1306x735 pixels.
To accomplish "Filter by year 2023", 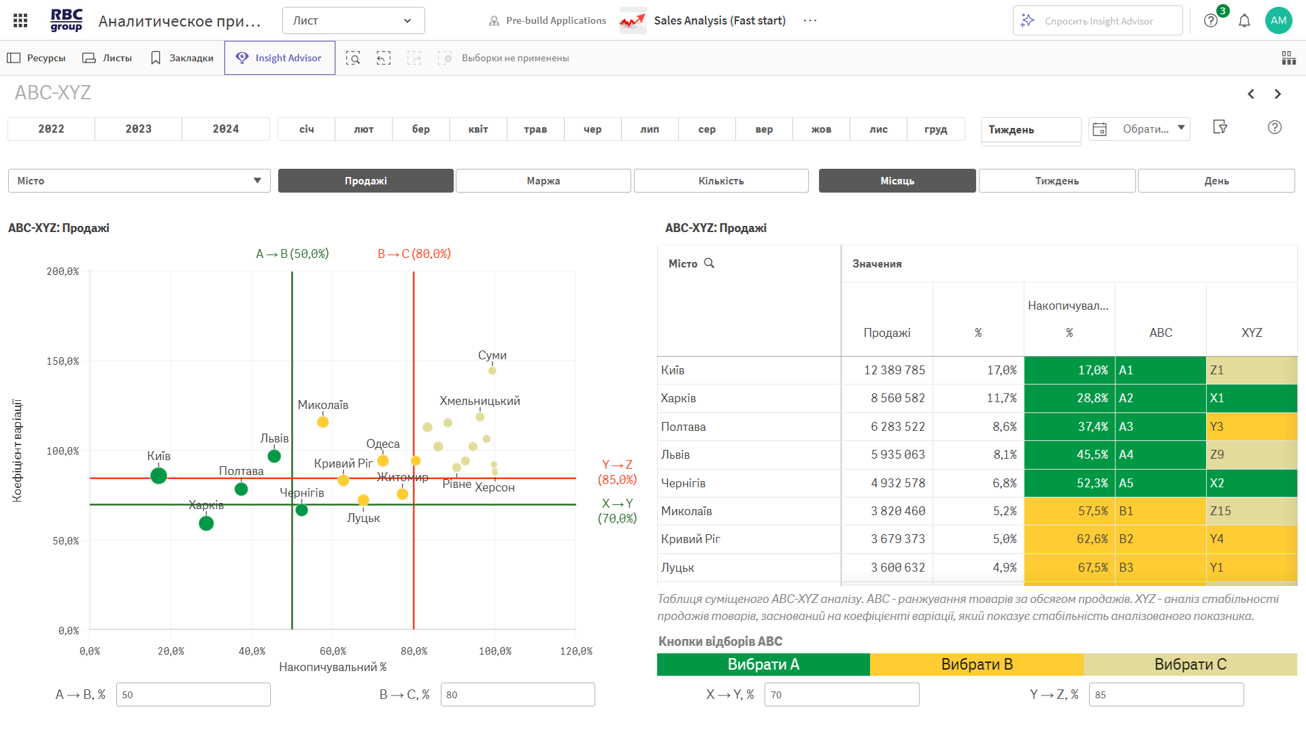I will [138, 129].
